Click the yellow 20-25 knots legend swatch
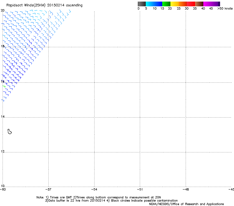Image resolution: width=234 pixels, height=206 pixels. (x=175, y=4)
